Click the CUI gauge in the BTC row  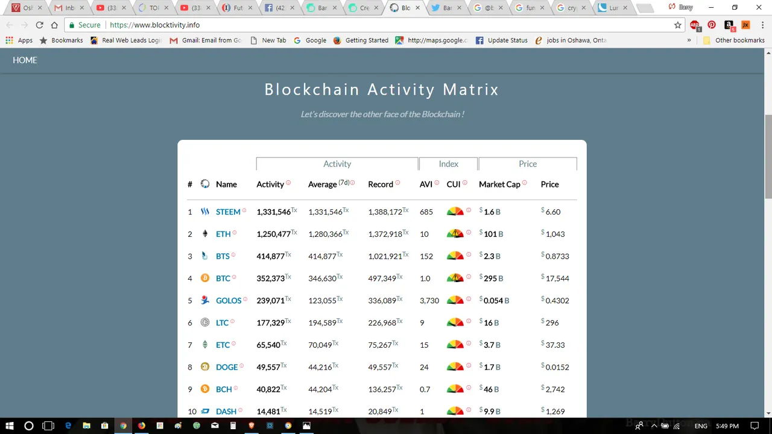[455, 278]
